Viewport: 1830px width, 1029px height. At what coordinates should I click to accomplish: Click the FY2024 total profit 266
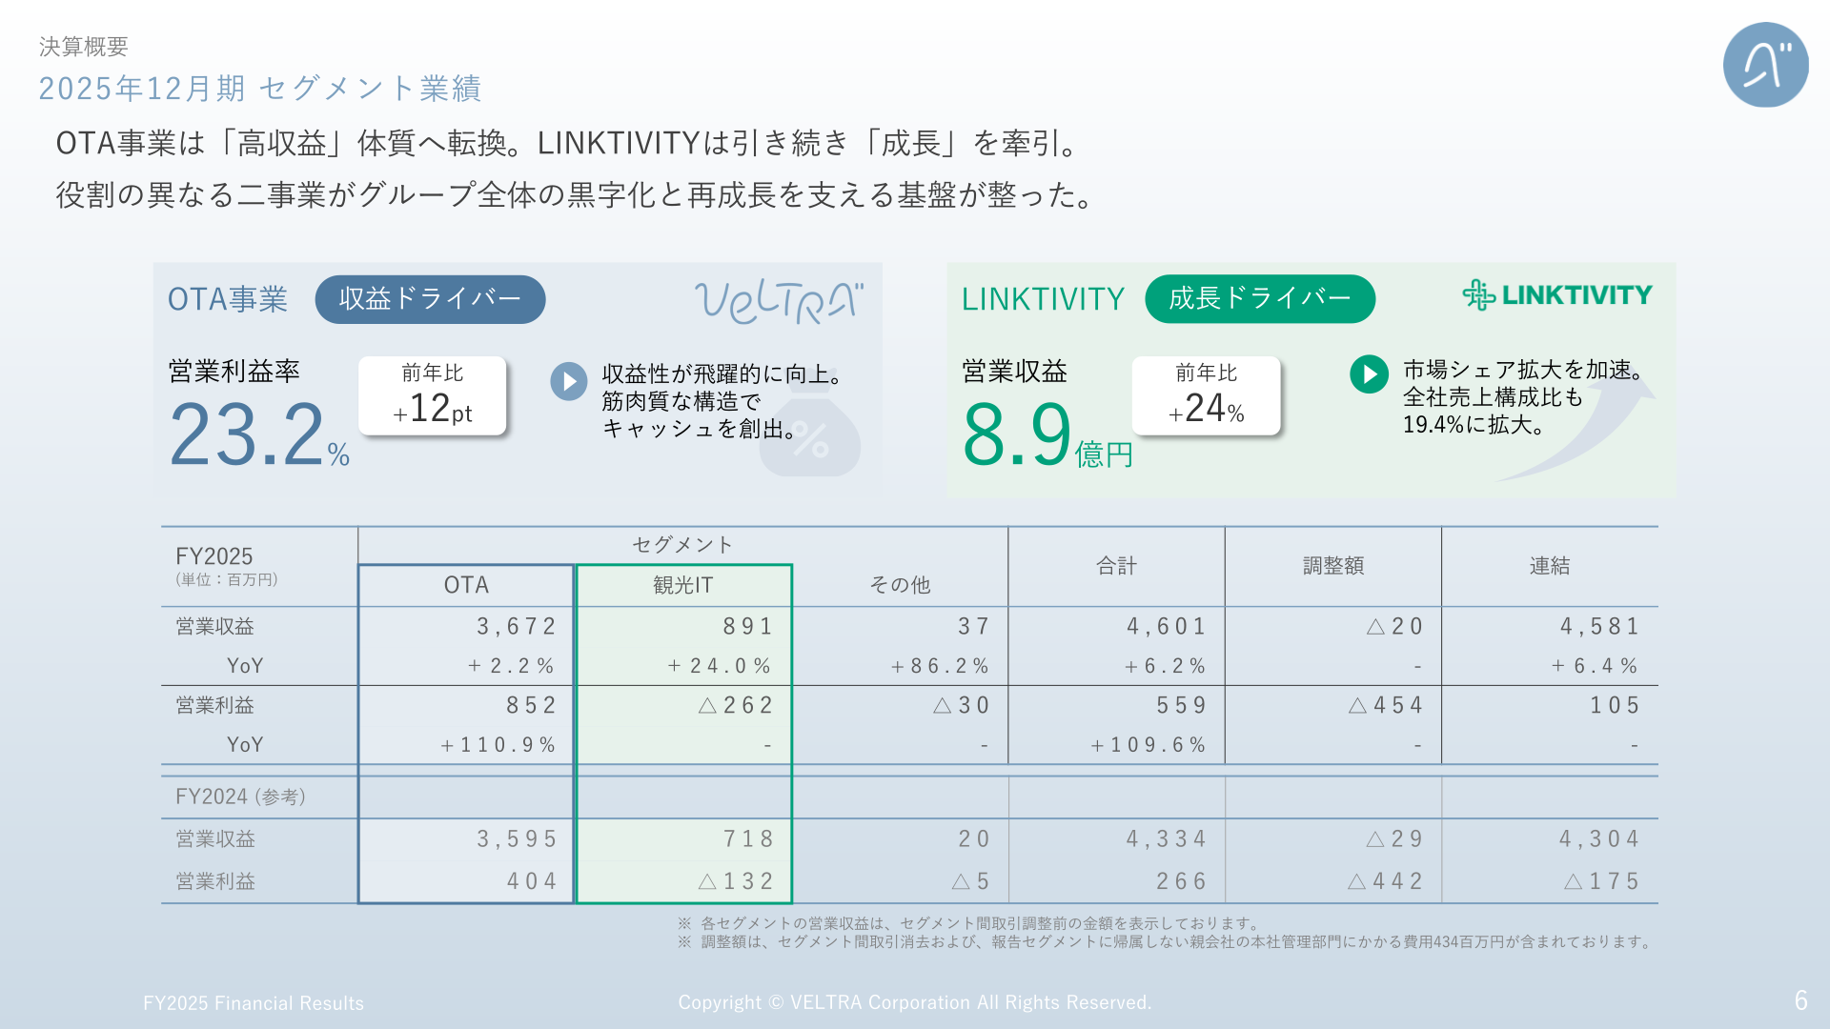(1182, 881)
